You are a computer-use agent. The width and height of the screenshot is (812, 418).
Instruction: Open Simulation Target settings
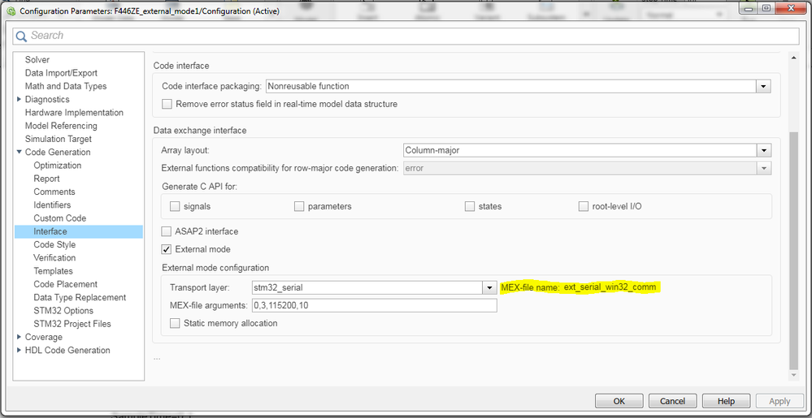59,139
